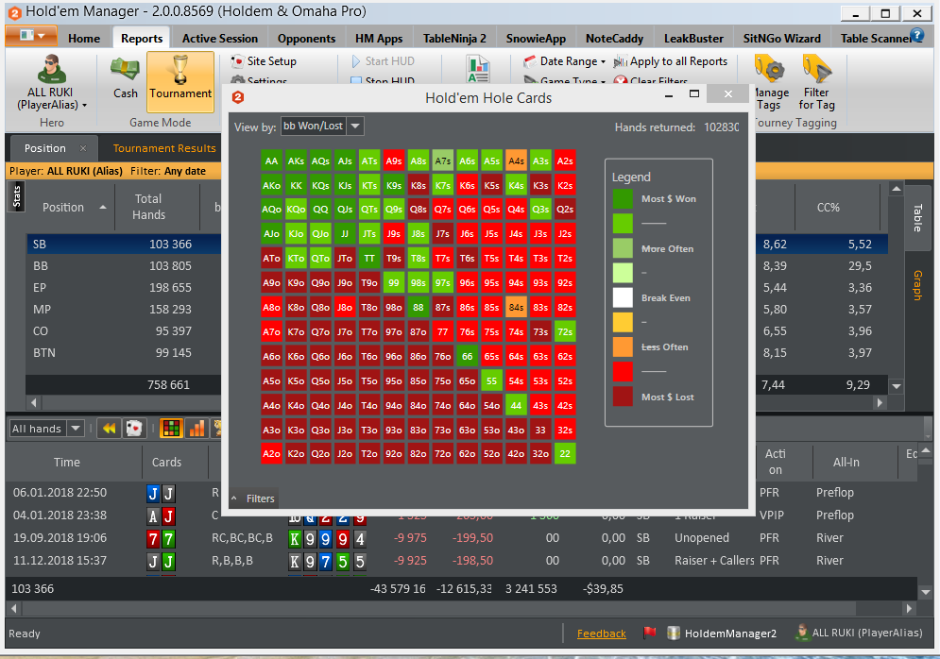This screenshot has width=940, height=659.
Task: Open the Home ribbon tab
Action: pyautogui.click(x=84, y=39)
